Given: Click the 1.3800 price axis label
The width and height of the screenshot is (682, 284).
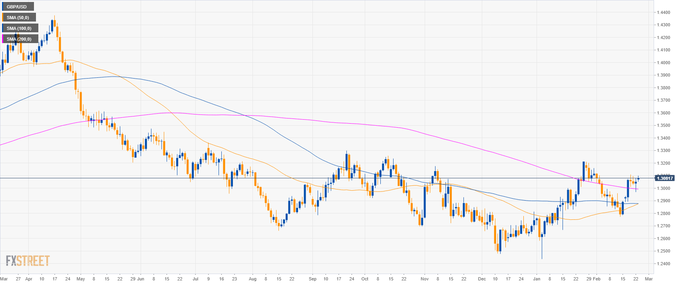Looking at the screenshot, I should tap(664, 88).
